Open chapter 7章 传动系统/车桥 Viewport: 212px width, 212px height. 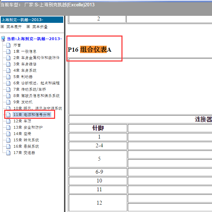[x=29, y=89]
